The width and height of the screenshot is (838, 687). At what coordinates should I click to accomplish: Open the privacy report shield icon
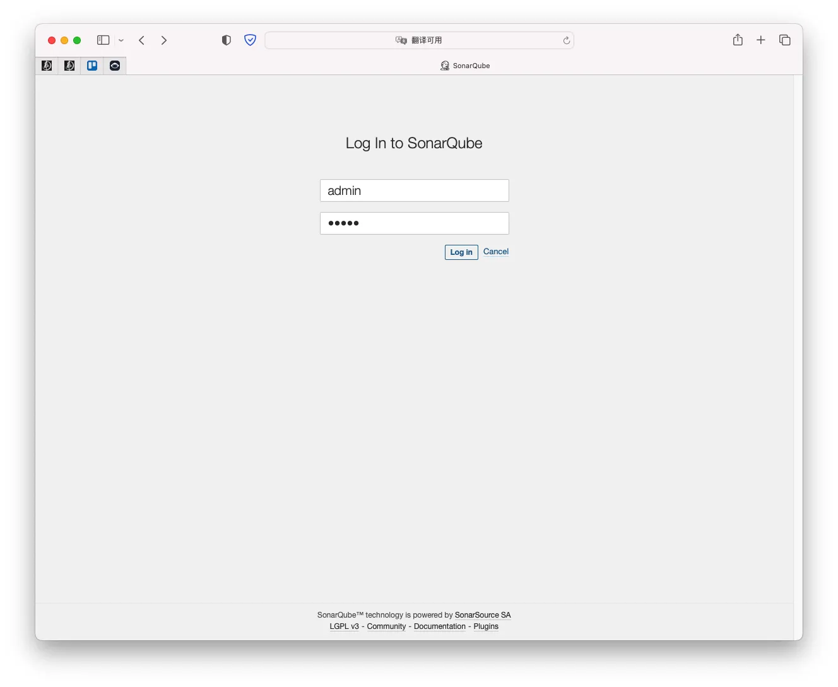[227, 40]
